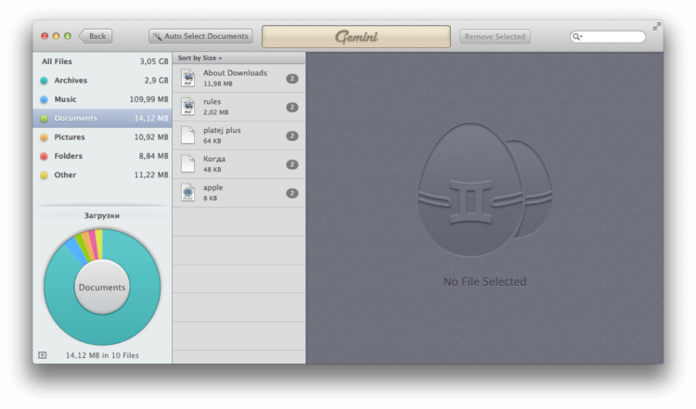Click duplicate count badge for About Downloads
Image resolution: width=696 pixels, height=409 pixels.
coord(292,79)
